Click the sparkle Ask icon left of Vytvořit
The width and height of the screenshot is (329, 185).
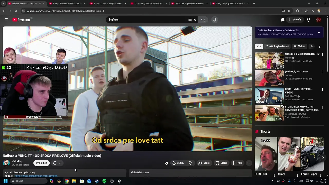282,20
